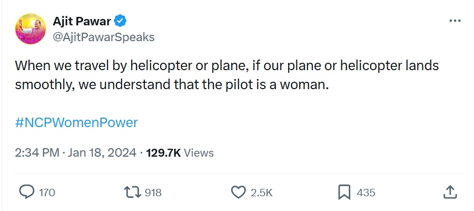Screen dimensions: 474x211
Task: Bookmark this tweet using the bookmark icon
Action: [x=344, y=193]
